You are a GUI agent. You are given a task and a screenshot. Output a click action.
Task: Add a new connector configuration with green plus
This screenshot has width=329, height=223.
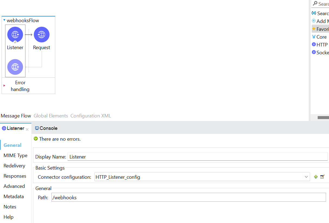tap(316, 177)
